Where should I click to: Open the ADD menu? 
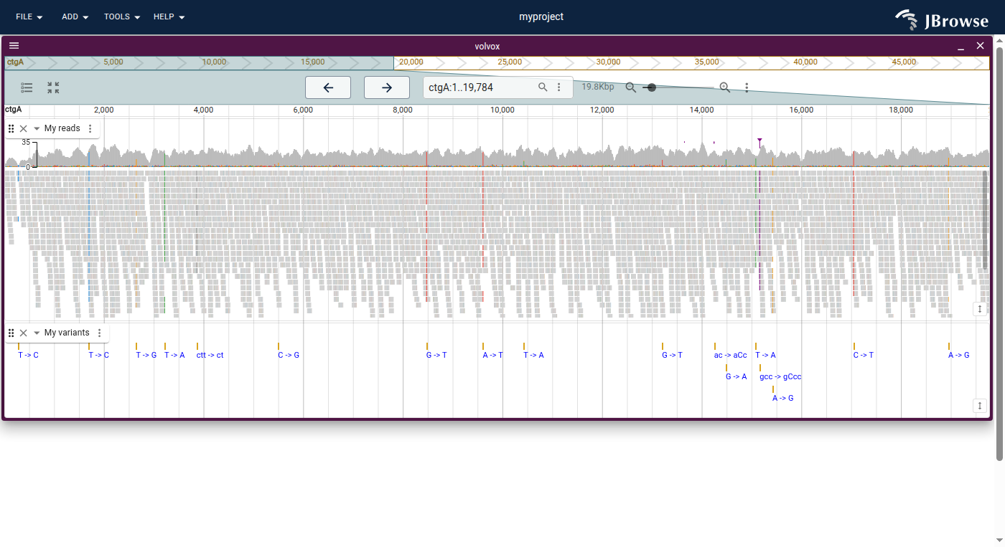pyautogui.click(x=75, y=16)
